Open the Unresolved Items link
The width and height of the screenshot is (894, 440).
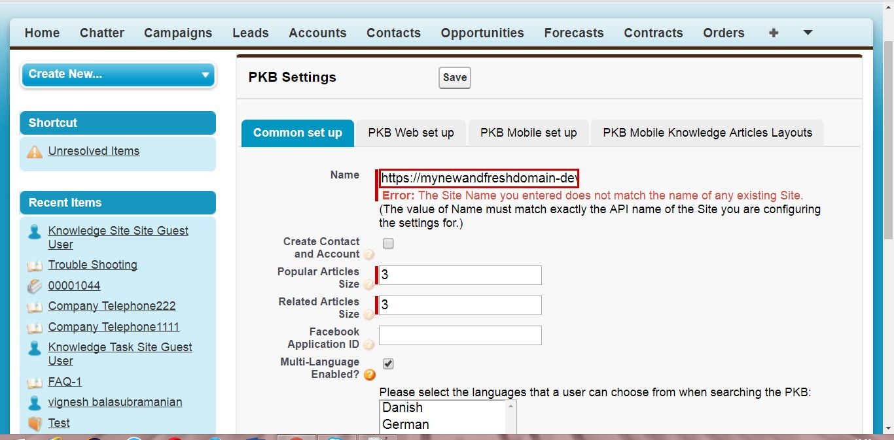(x=94, y=151)
